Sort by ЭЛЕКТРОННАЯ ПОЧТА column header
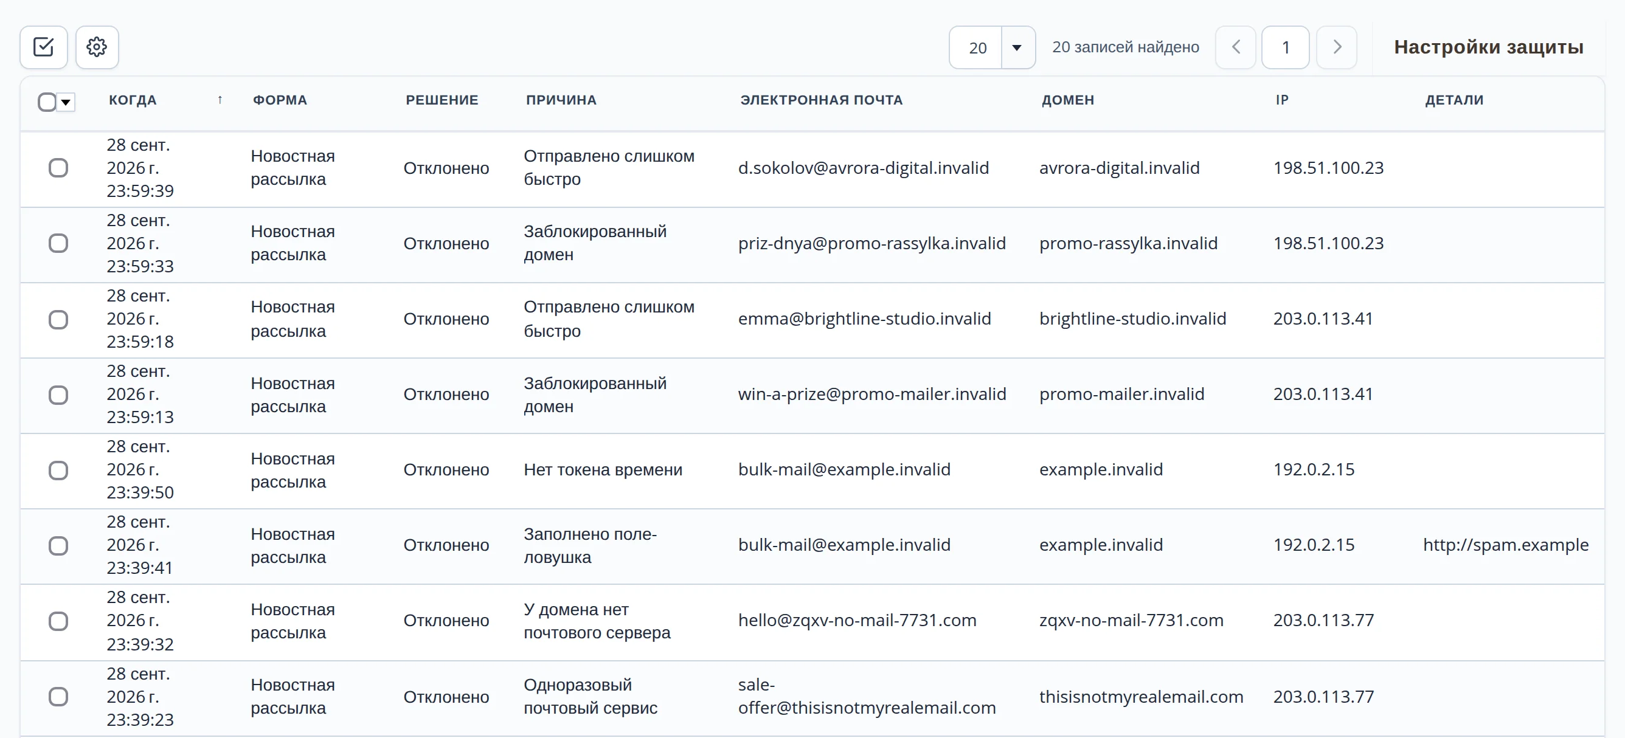 pyautogui.click(x=822, y=100)
